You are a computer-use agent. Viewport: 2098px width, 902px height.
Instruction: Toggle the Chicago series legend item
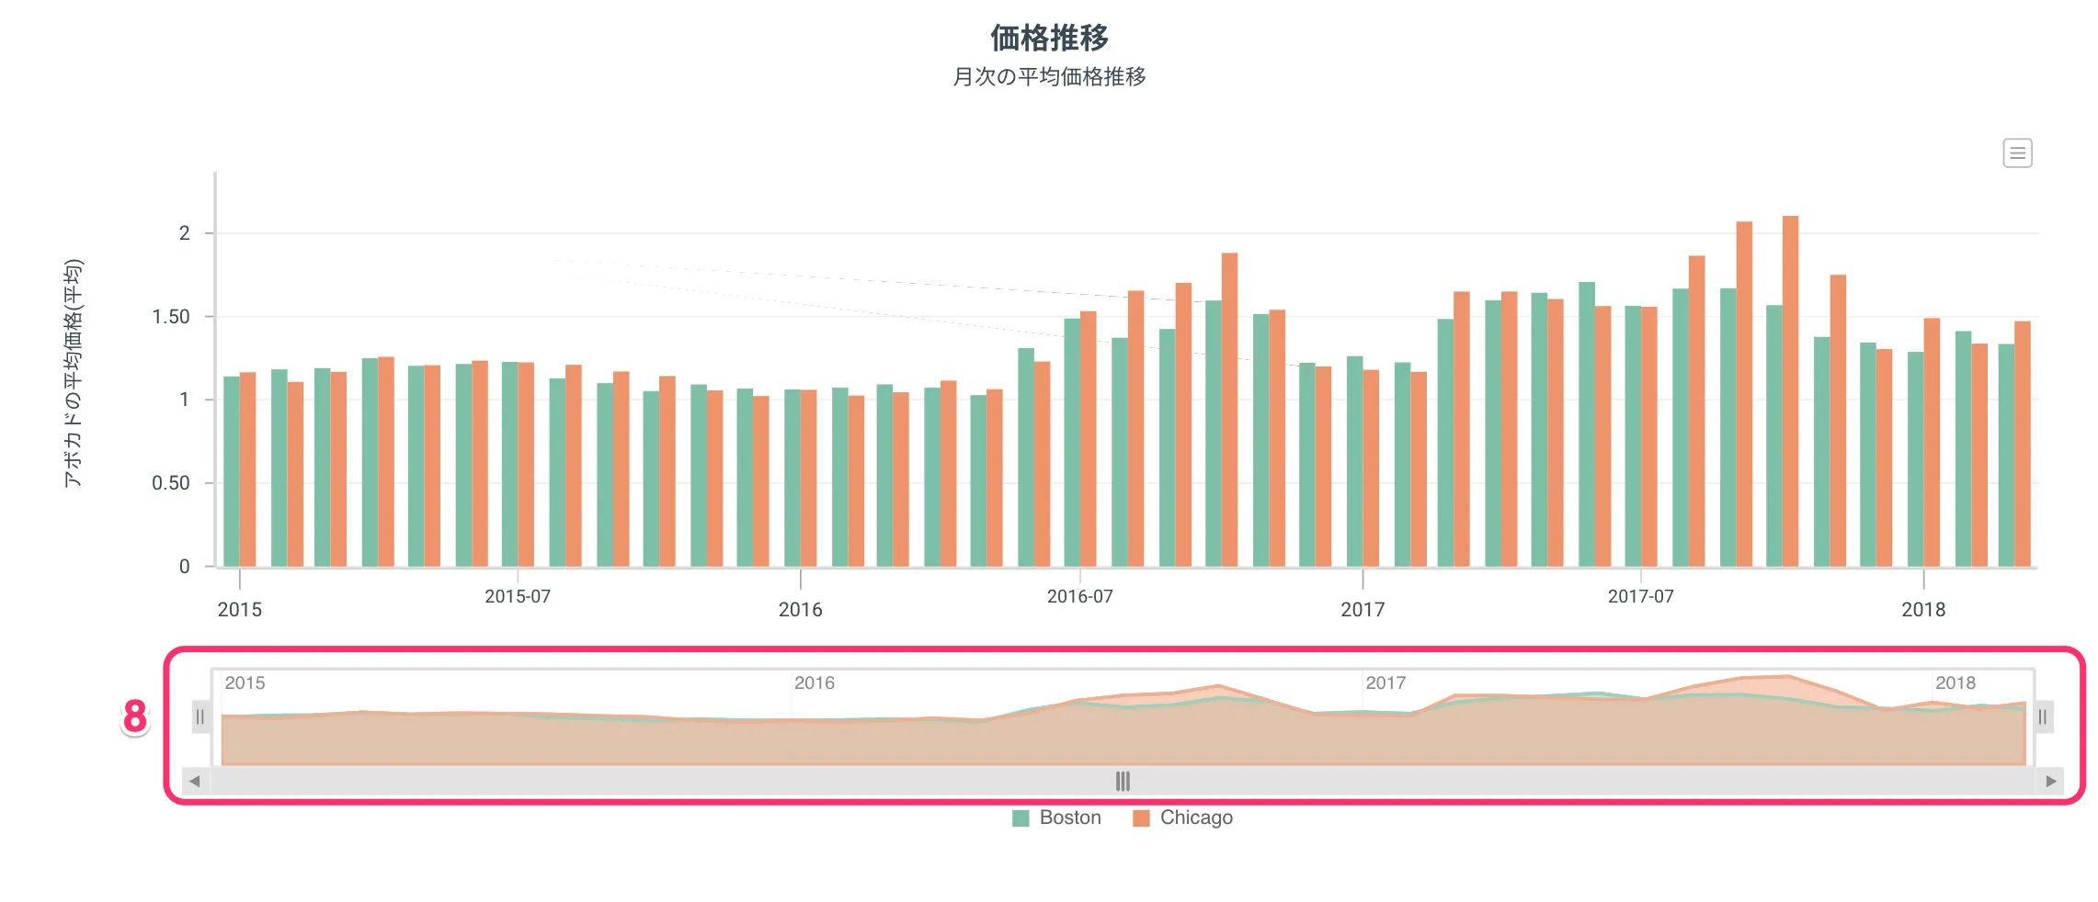[1183, 817]
